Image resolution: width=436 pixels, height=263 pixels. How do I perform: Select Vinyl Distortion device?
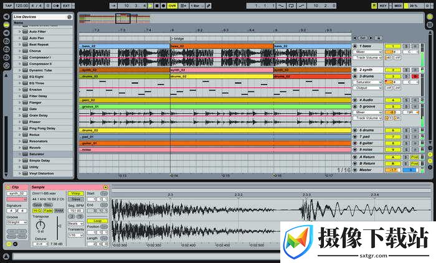point(42,173)
